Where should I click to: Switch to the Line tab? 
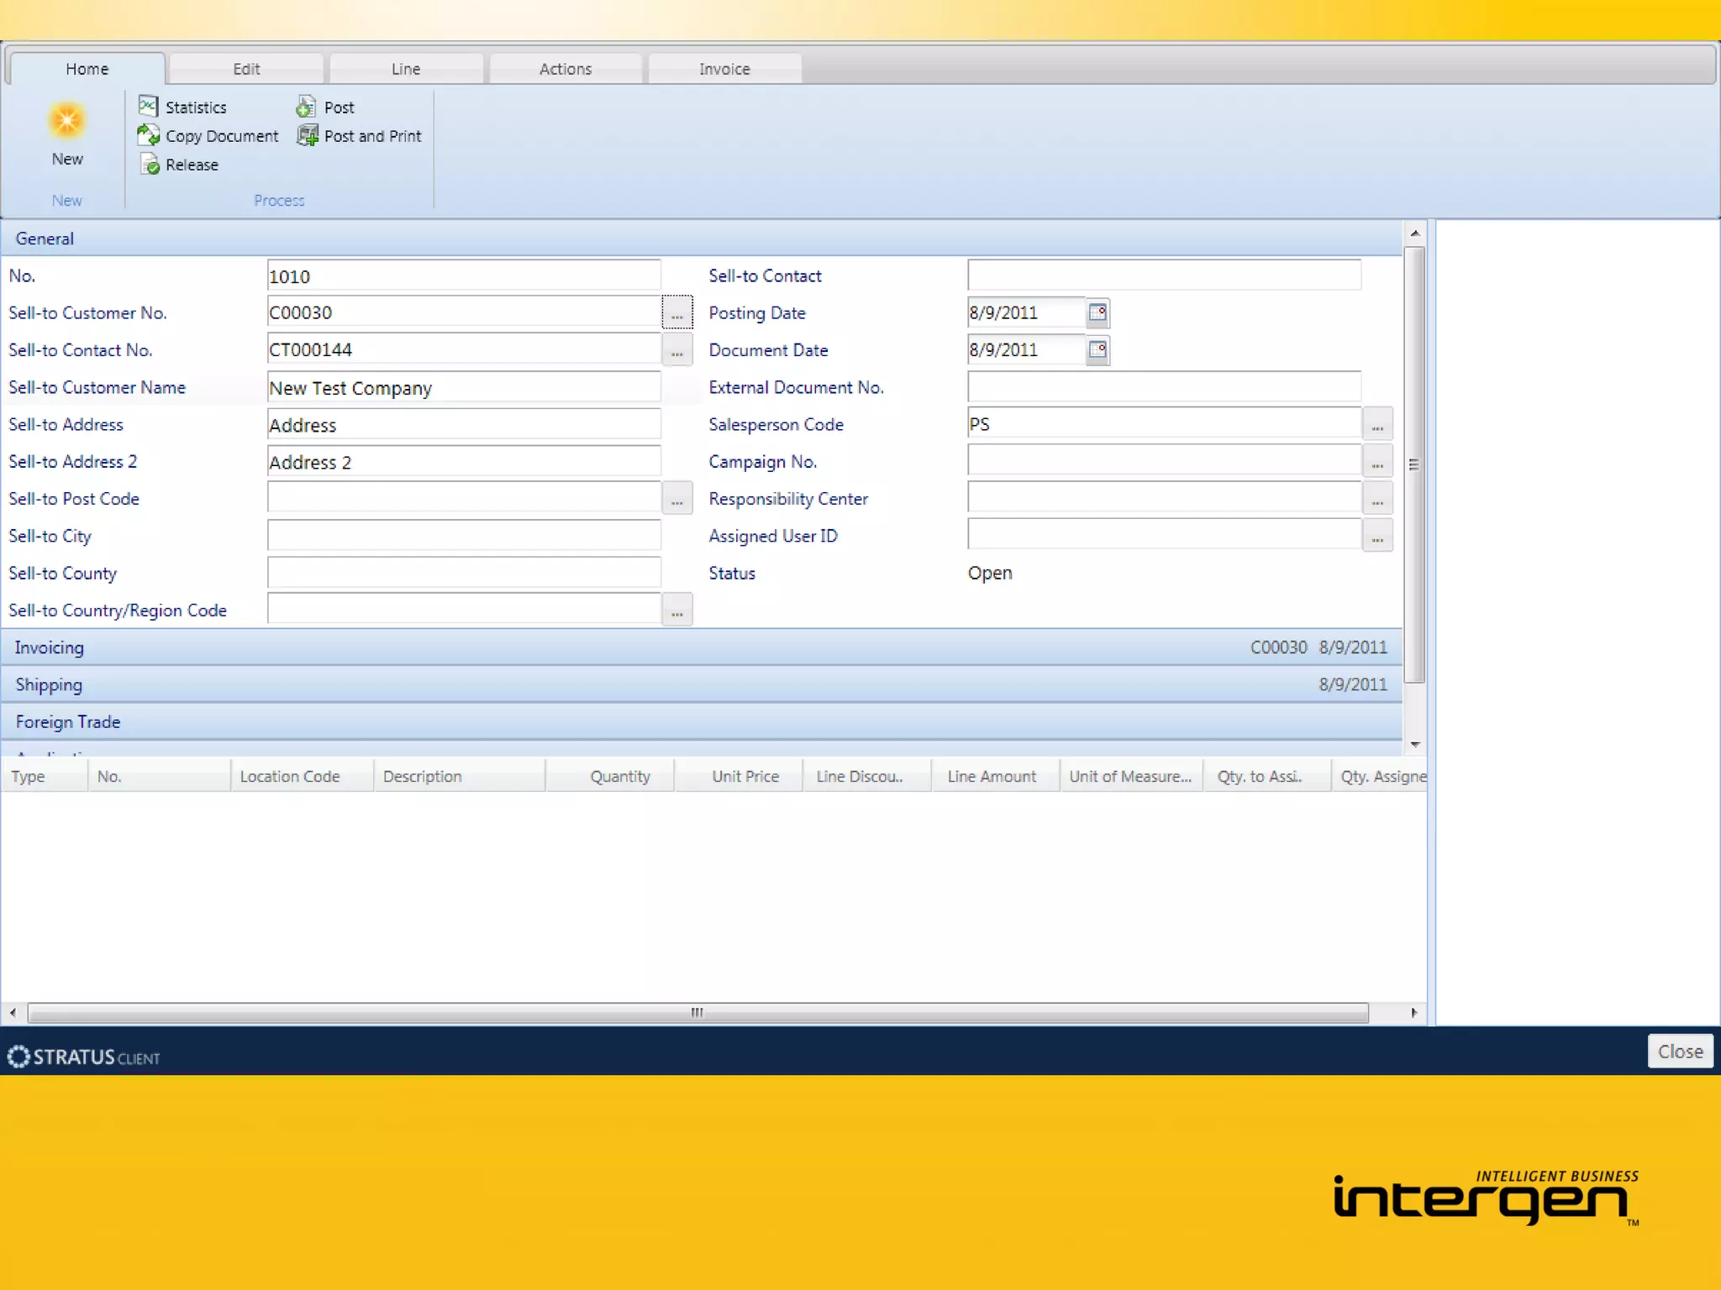[x=406, y=69]
